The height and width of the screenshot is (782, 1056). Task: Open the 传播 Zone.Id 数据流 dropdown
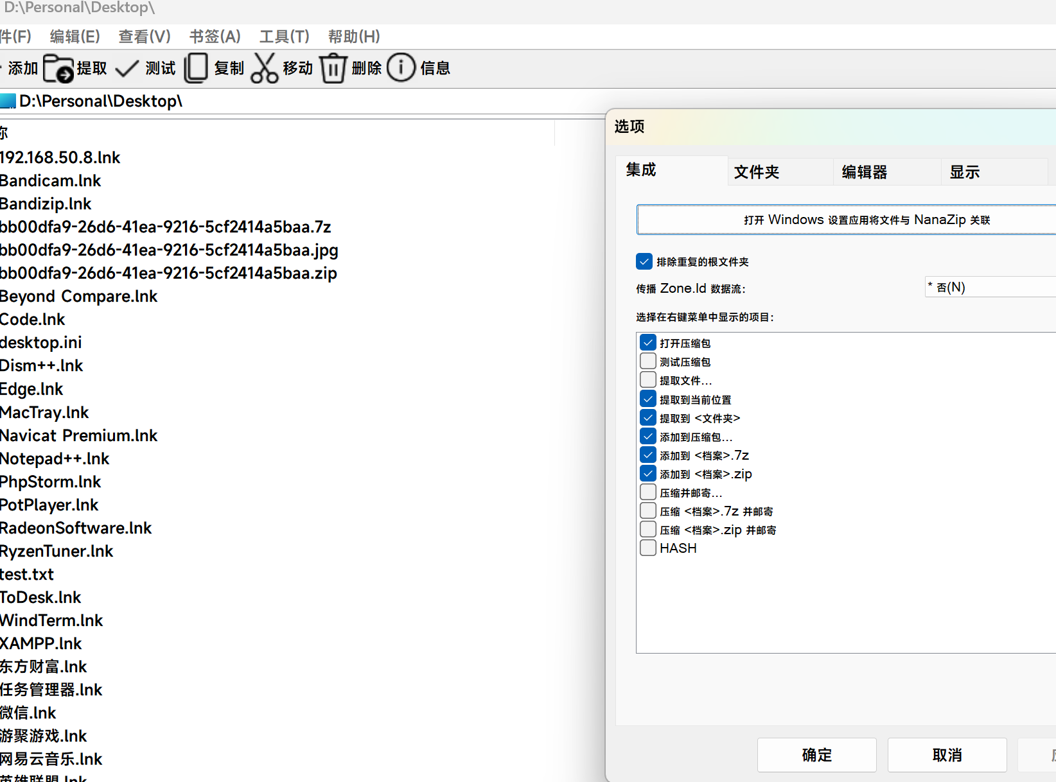pos(990,287)
